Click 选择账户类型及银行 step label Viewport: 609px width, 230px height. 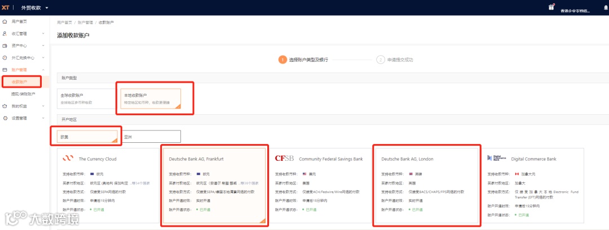pyautogui.click(x=309, y=60)
